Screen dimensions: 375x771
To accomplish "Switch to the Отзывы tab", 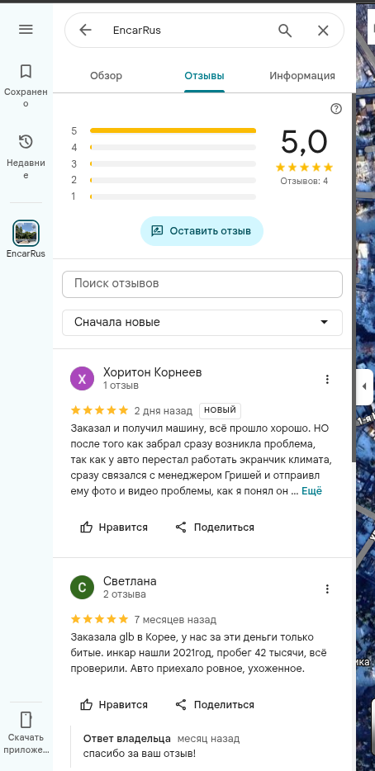I will 204,76.
